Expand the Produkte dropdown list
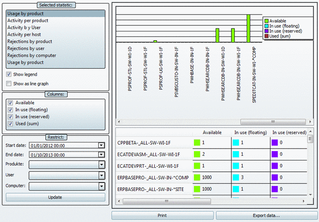Viewport: 319px width, 222px height. [102, 165]
